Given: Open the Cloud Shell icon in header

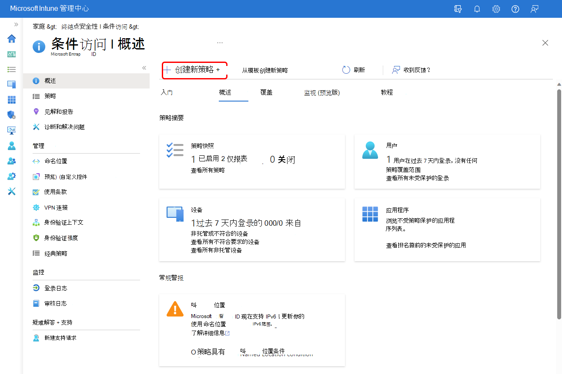Looking at the screenshot, I should click(458, 9).
